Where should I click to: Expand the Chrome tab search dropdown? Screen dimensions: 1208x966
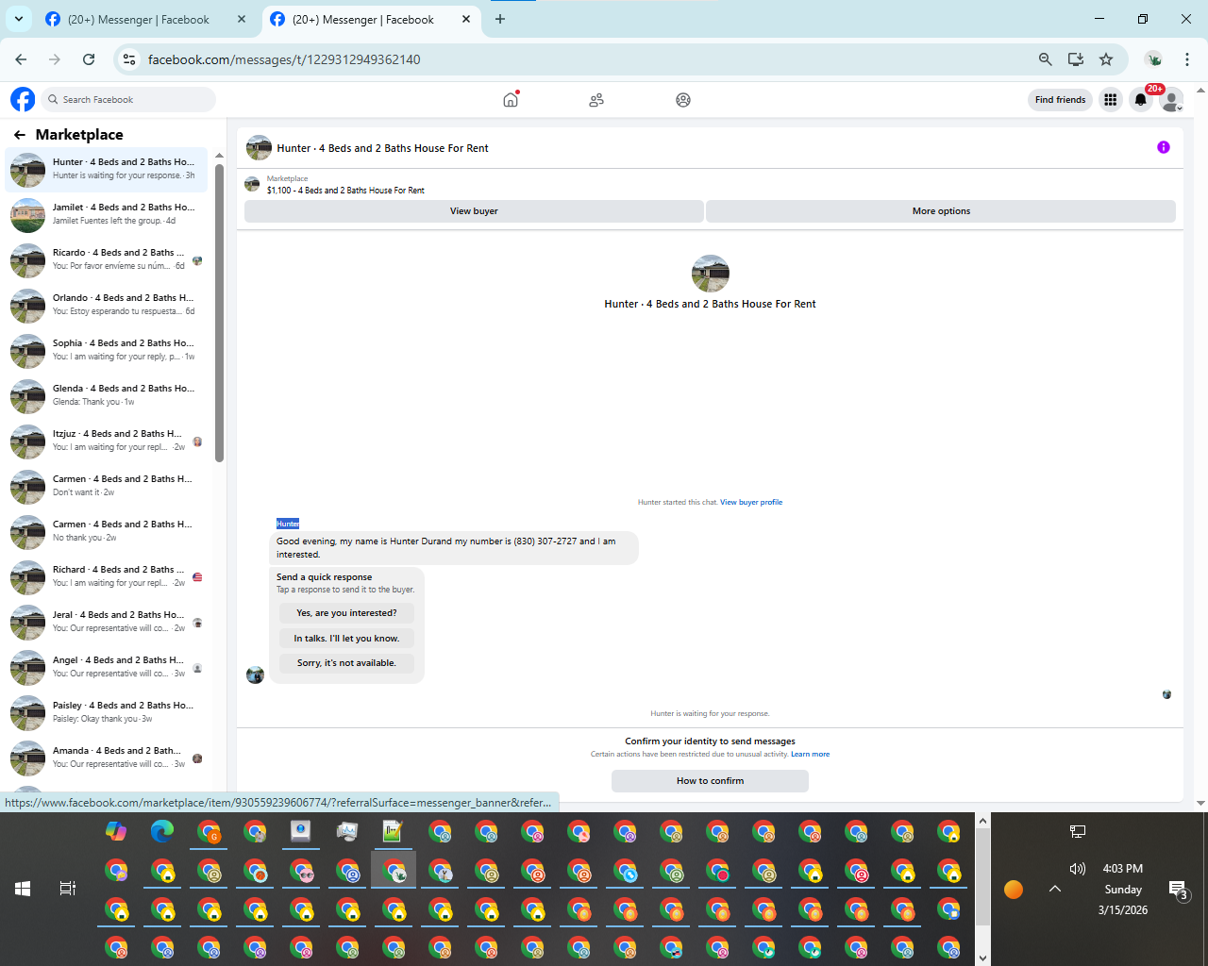pyautogui.click(x=19, y=19)
